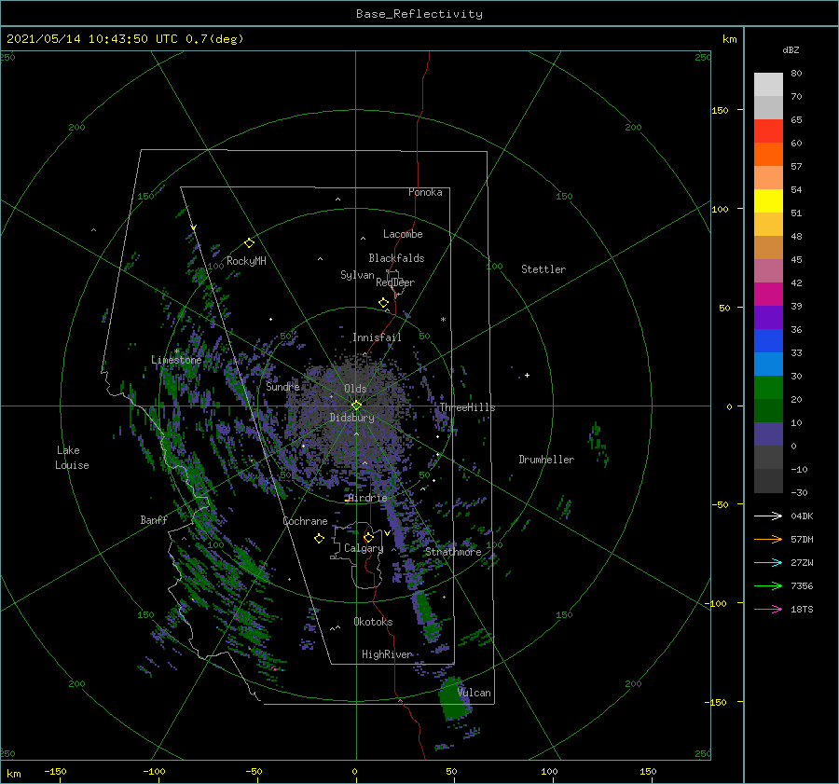Click the white asterisk marker east of Innisfail
Screen dimensions: 839x784
click(443, 320)
